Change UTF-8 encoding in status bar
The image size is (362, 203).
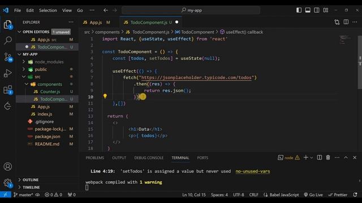(x=239, y=195)
